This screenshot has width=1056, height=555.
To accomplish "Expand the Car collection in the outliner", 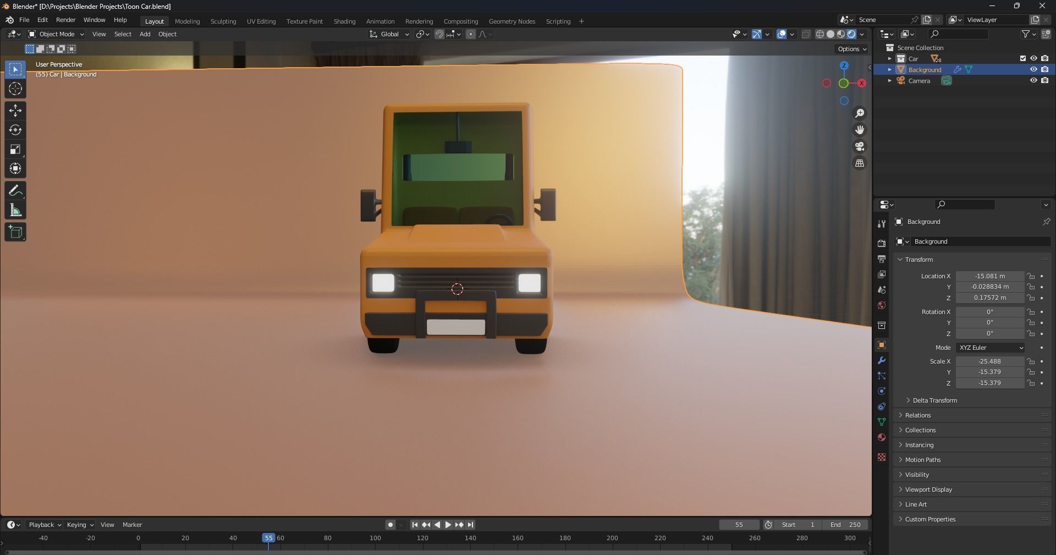I will tap(890, 58).
